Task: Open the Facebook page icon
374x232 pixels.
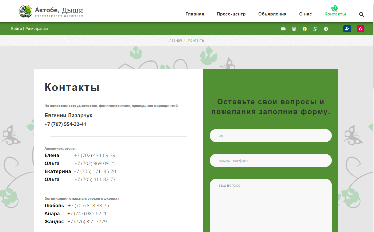Action: click(305, 29)
